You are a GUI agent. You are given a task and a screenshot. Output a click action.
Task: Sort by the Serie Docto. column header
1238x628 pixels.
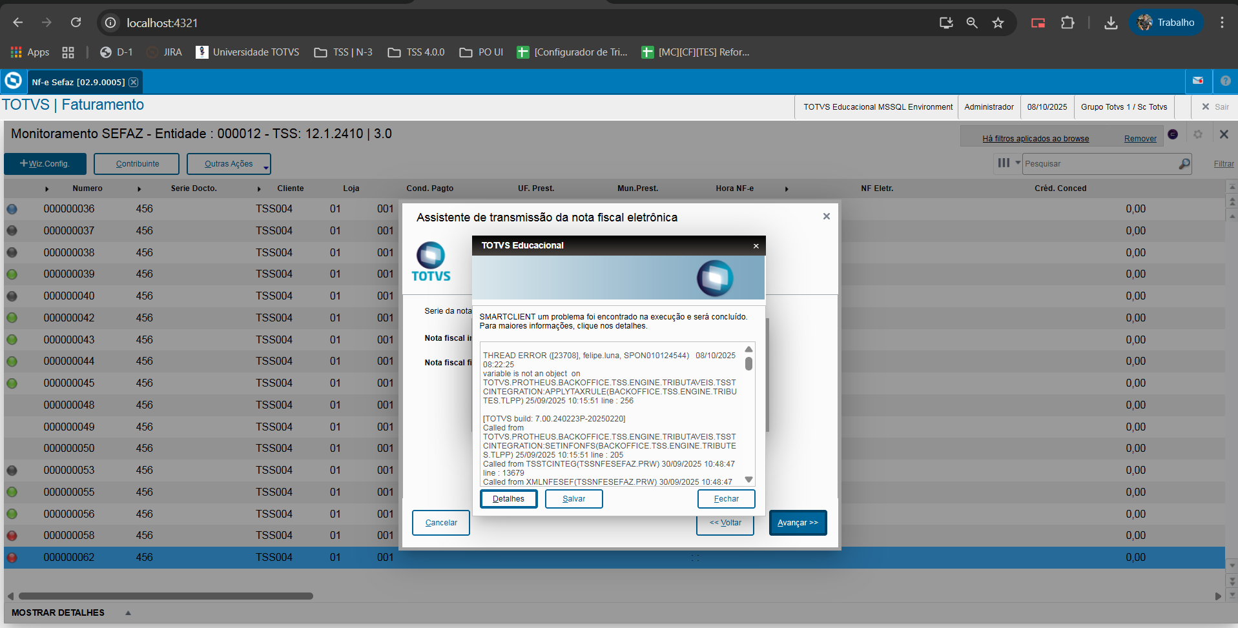pos(194,188)
